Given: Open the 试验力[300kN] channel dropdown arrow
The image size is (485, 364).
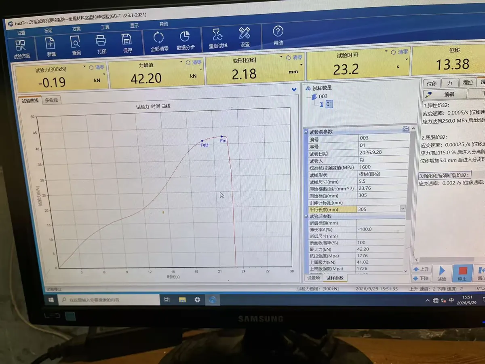Looking at the screenshot, I should 85,67.
